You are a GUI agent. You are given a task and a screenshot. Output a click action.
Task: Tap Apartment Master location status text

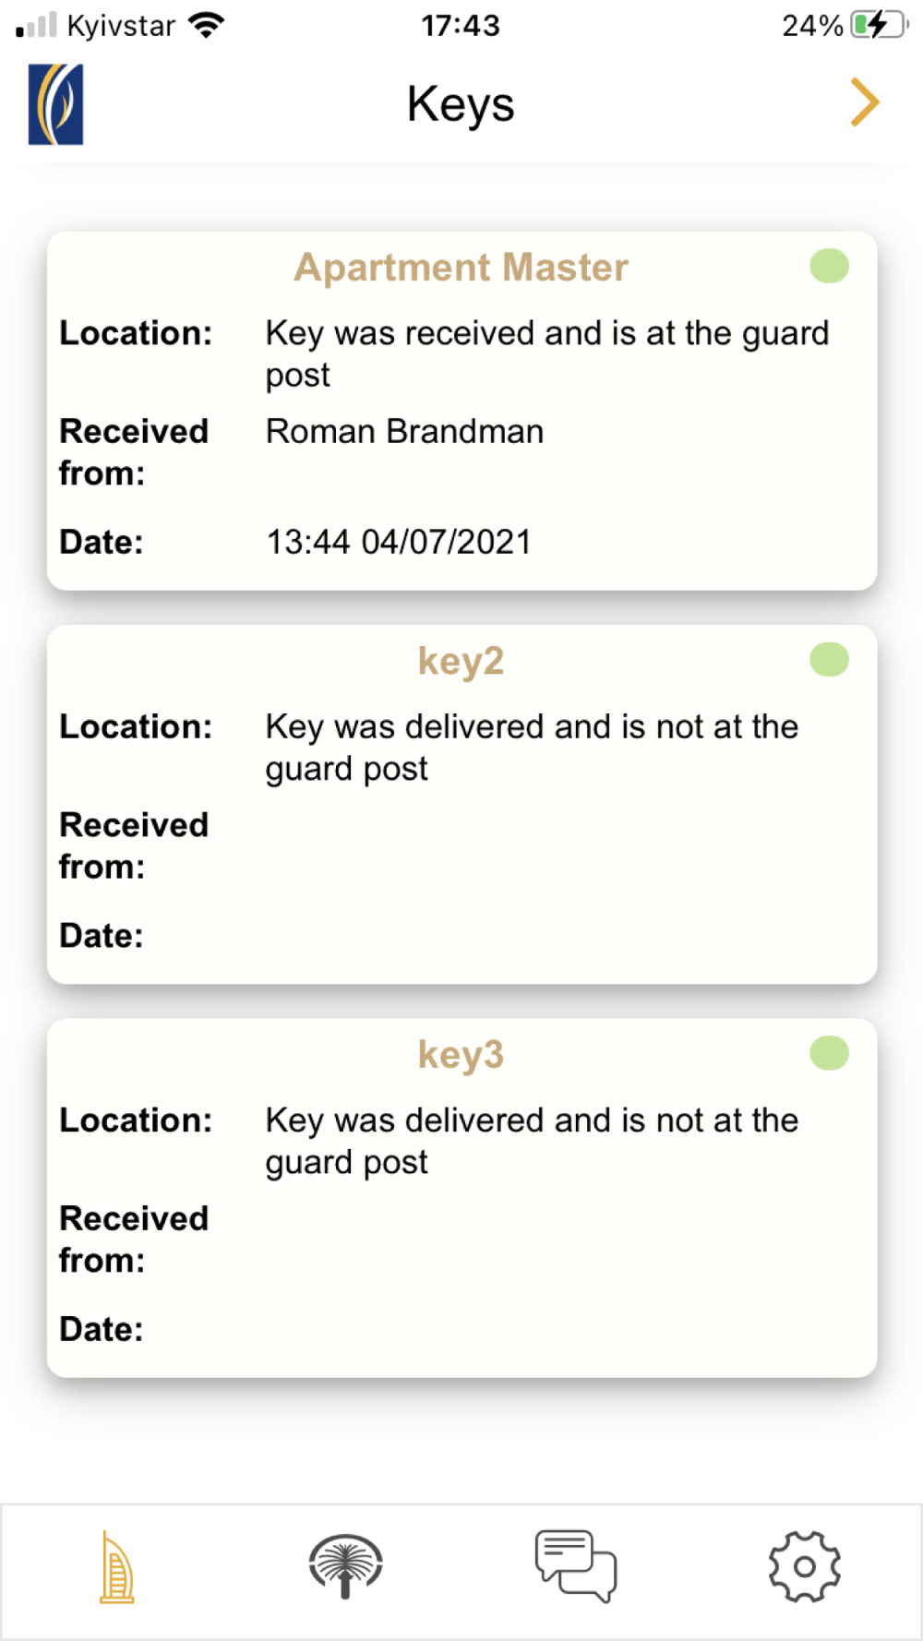click(546, 353)
